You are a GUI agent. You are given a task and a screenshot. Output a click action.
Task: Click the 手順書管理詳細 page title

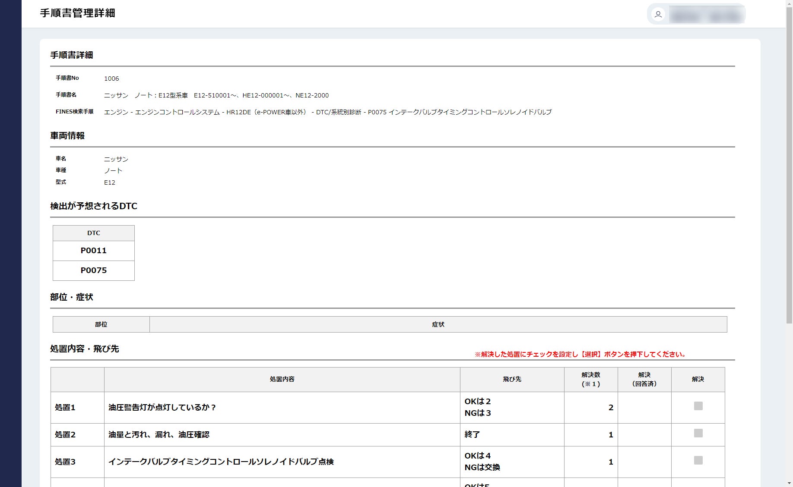point(78,13)
